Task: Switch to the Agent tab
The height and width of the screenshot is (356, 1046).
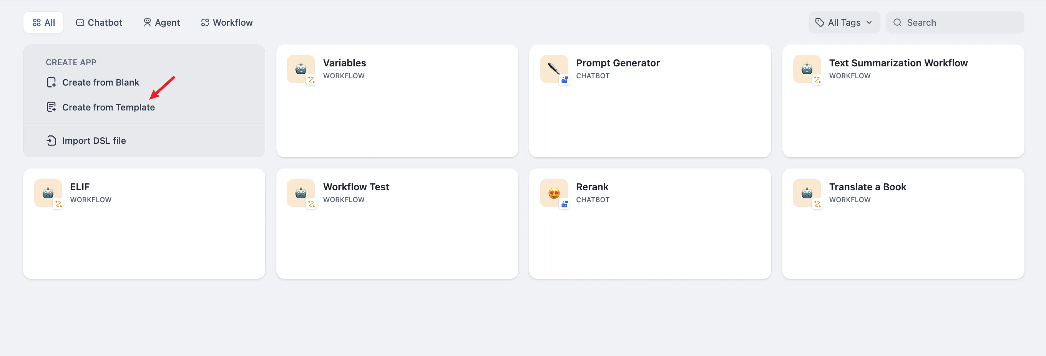Action: [x=162, y=23]
